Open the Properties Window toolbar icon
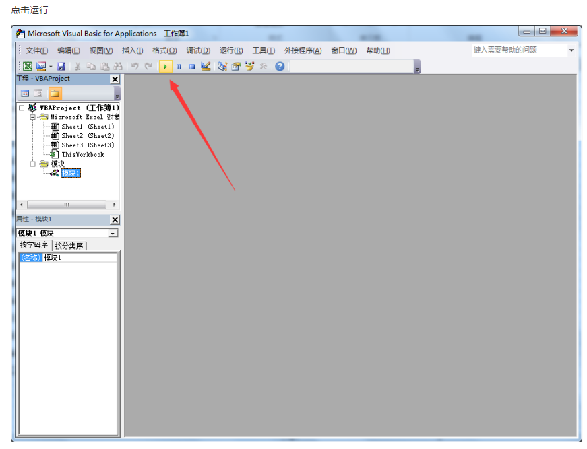 tap(236, 67)
